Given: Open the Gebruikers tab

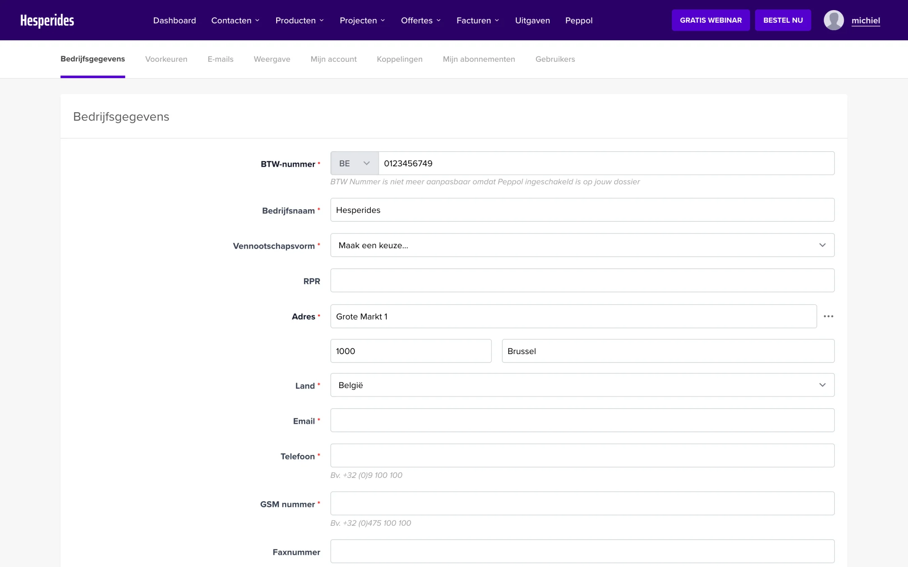Looking at the screenshot, I should tap(555, 59).
